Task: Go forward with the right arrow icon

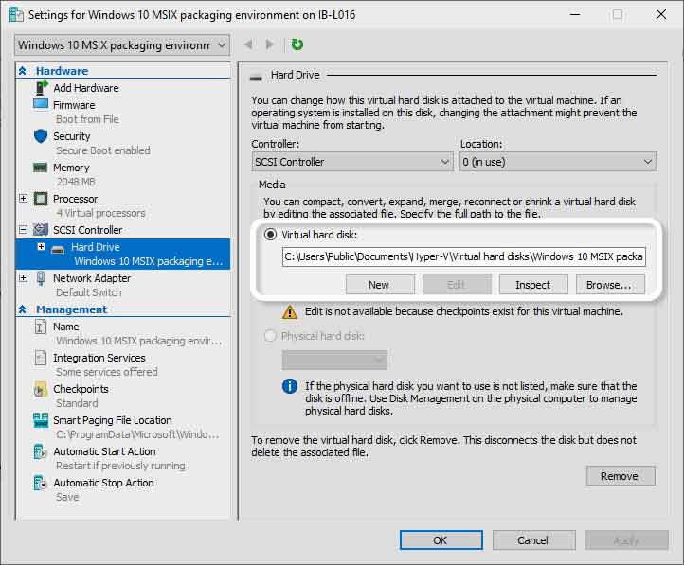Action: [270, 44]
